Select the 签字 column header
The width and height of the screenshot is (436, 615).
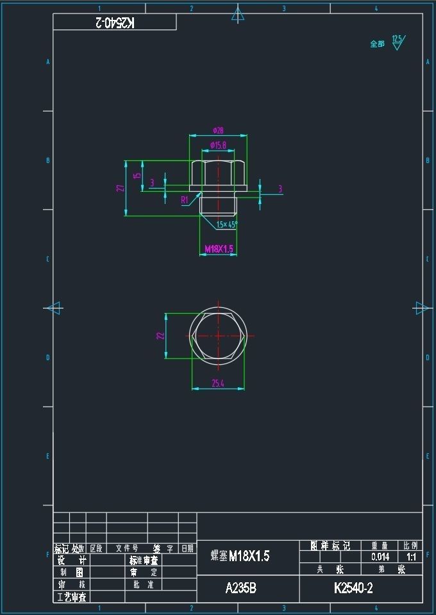[x=163, y=548]
